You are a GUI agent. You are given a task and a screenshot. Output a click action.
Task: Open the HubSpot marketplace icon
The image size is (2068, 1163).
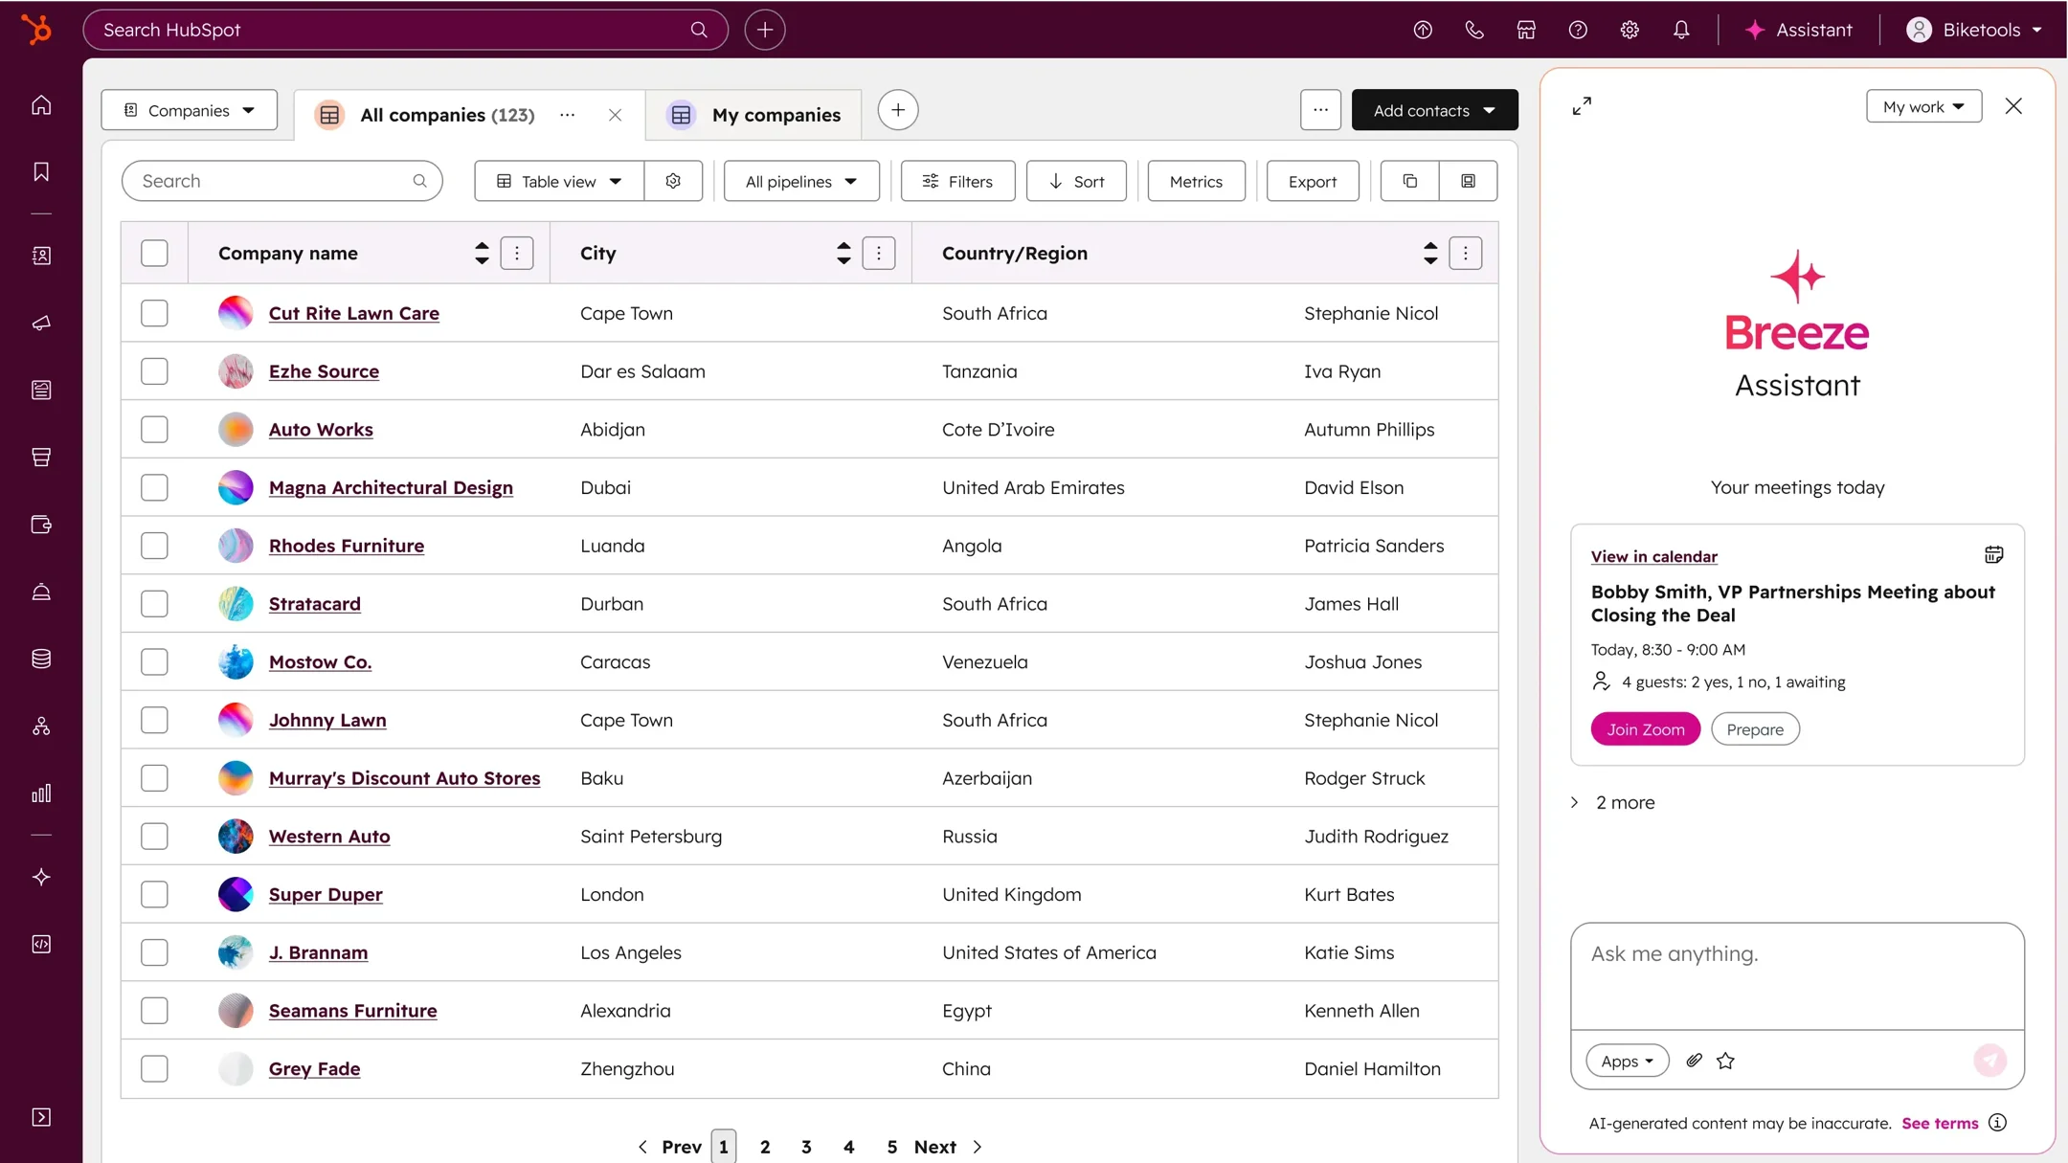click(x=1526, y=30)
